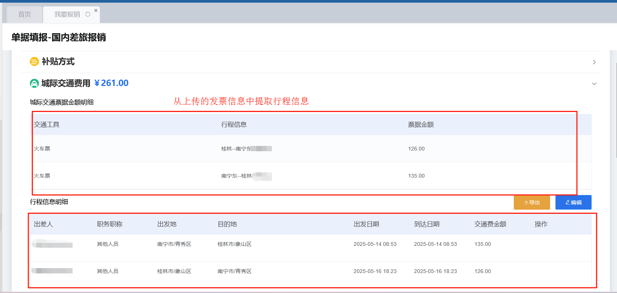This screenshot has width=617, height=293.
Task: Click the 票据金额 column header
Action: pyautogui.click(x=421, y=125)
